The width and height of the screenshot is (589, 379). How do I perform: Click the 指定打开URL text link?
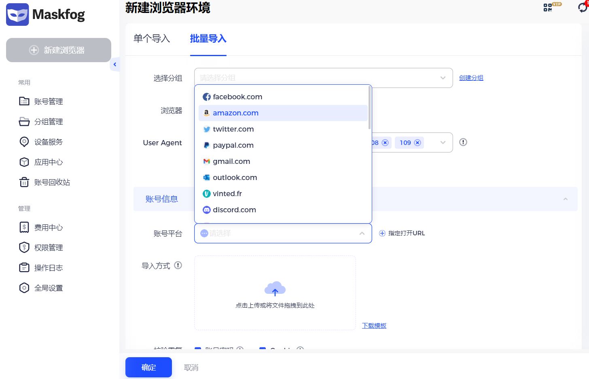(407, 233)
